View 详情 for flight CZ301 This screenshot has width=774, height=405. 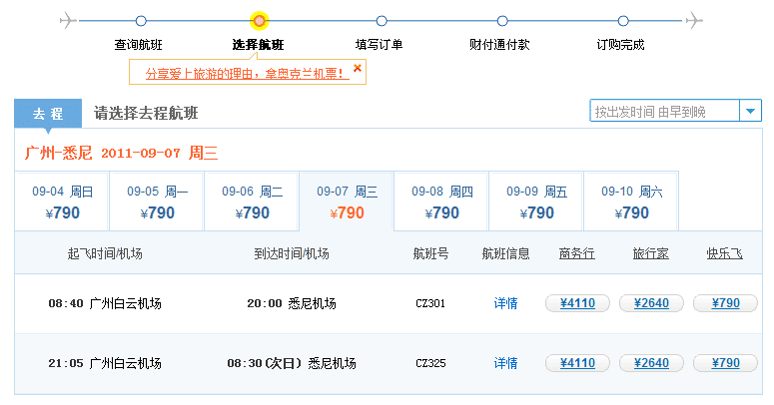tap(505, 303)
